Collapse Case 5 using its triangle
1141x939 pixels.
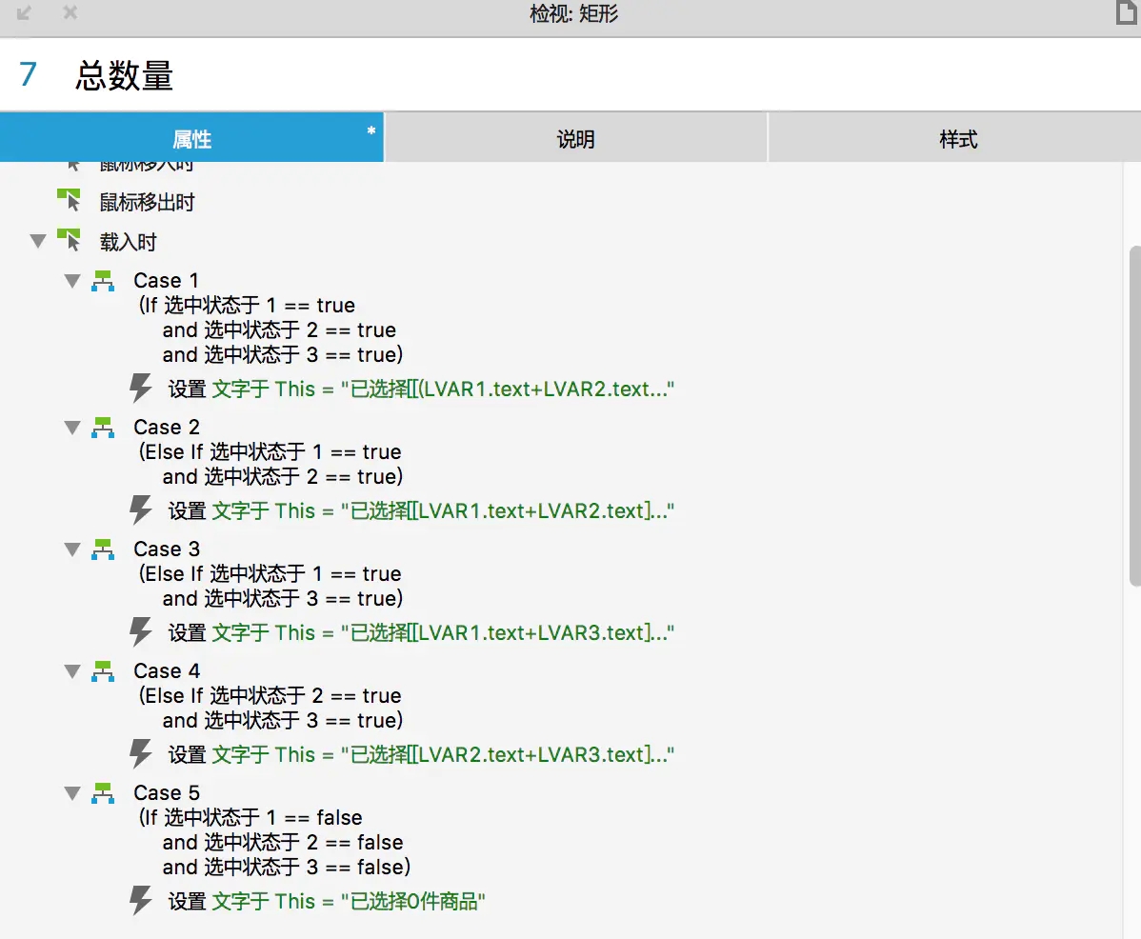coord(71,793)
